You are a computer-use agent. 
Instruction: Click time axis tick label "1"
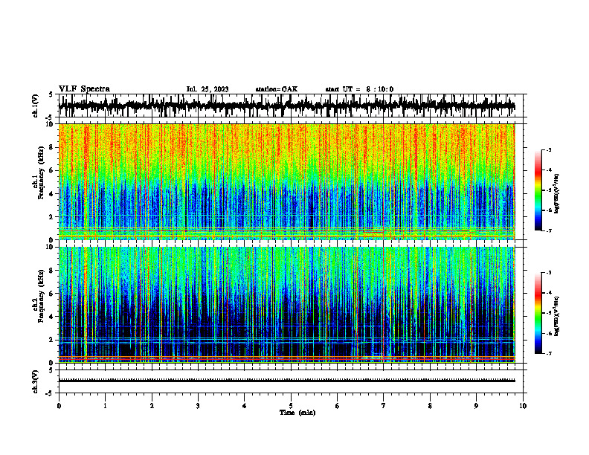[105, 406]
